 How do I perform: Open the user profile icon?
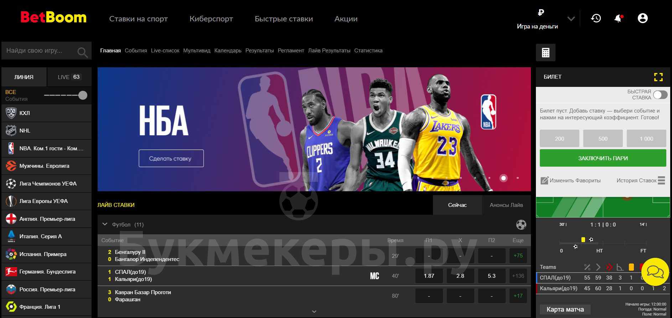(643, 18)
